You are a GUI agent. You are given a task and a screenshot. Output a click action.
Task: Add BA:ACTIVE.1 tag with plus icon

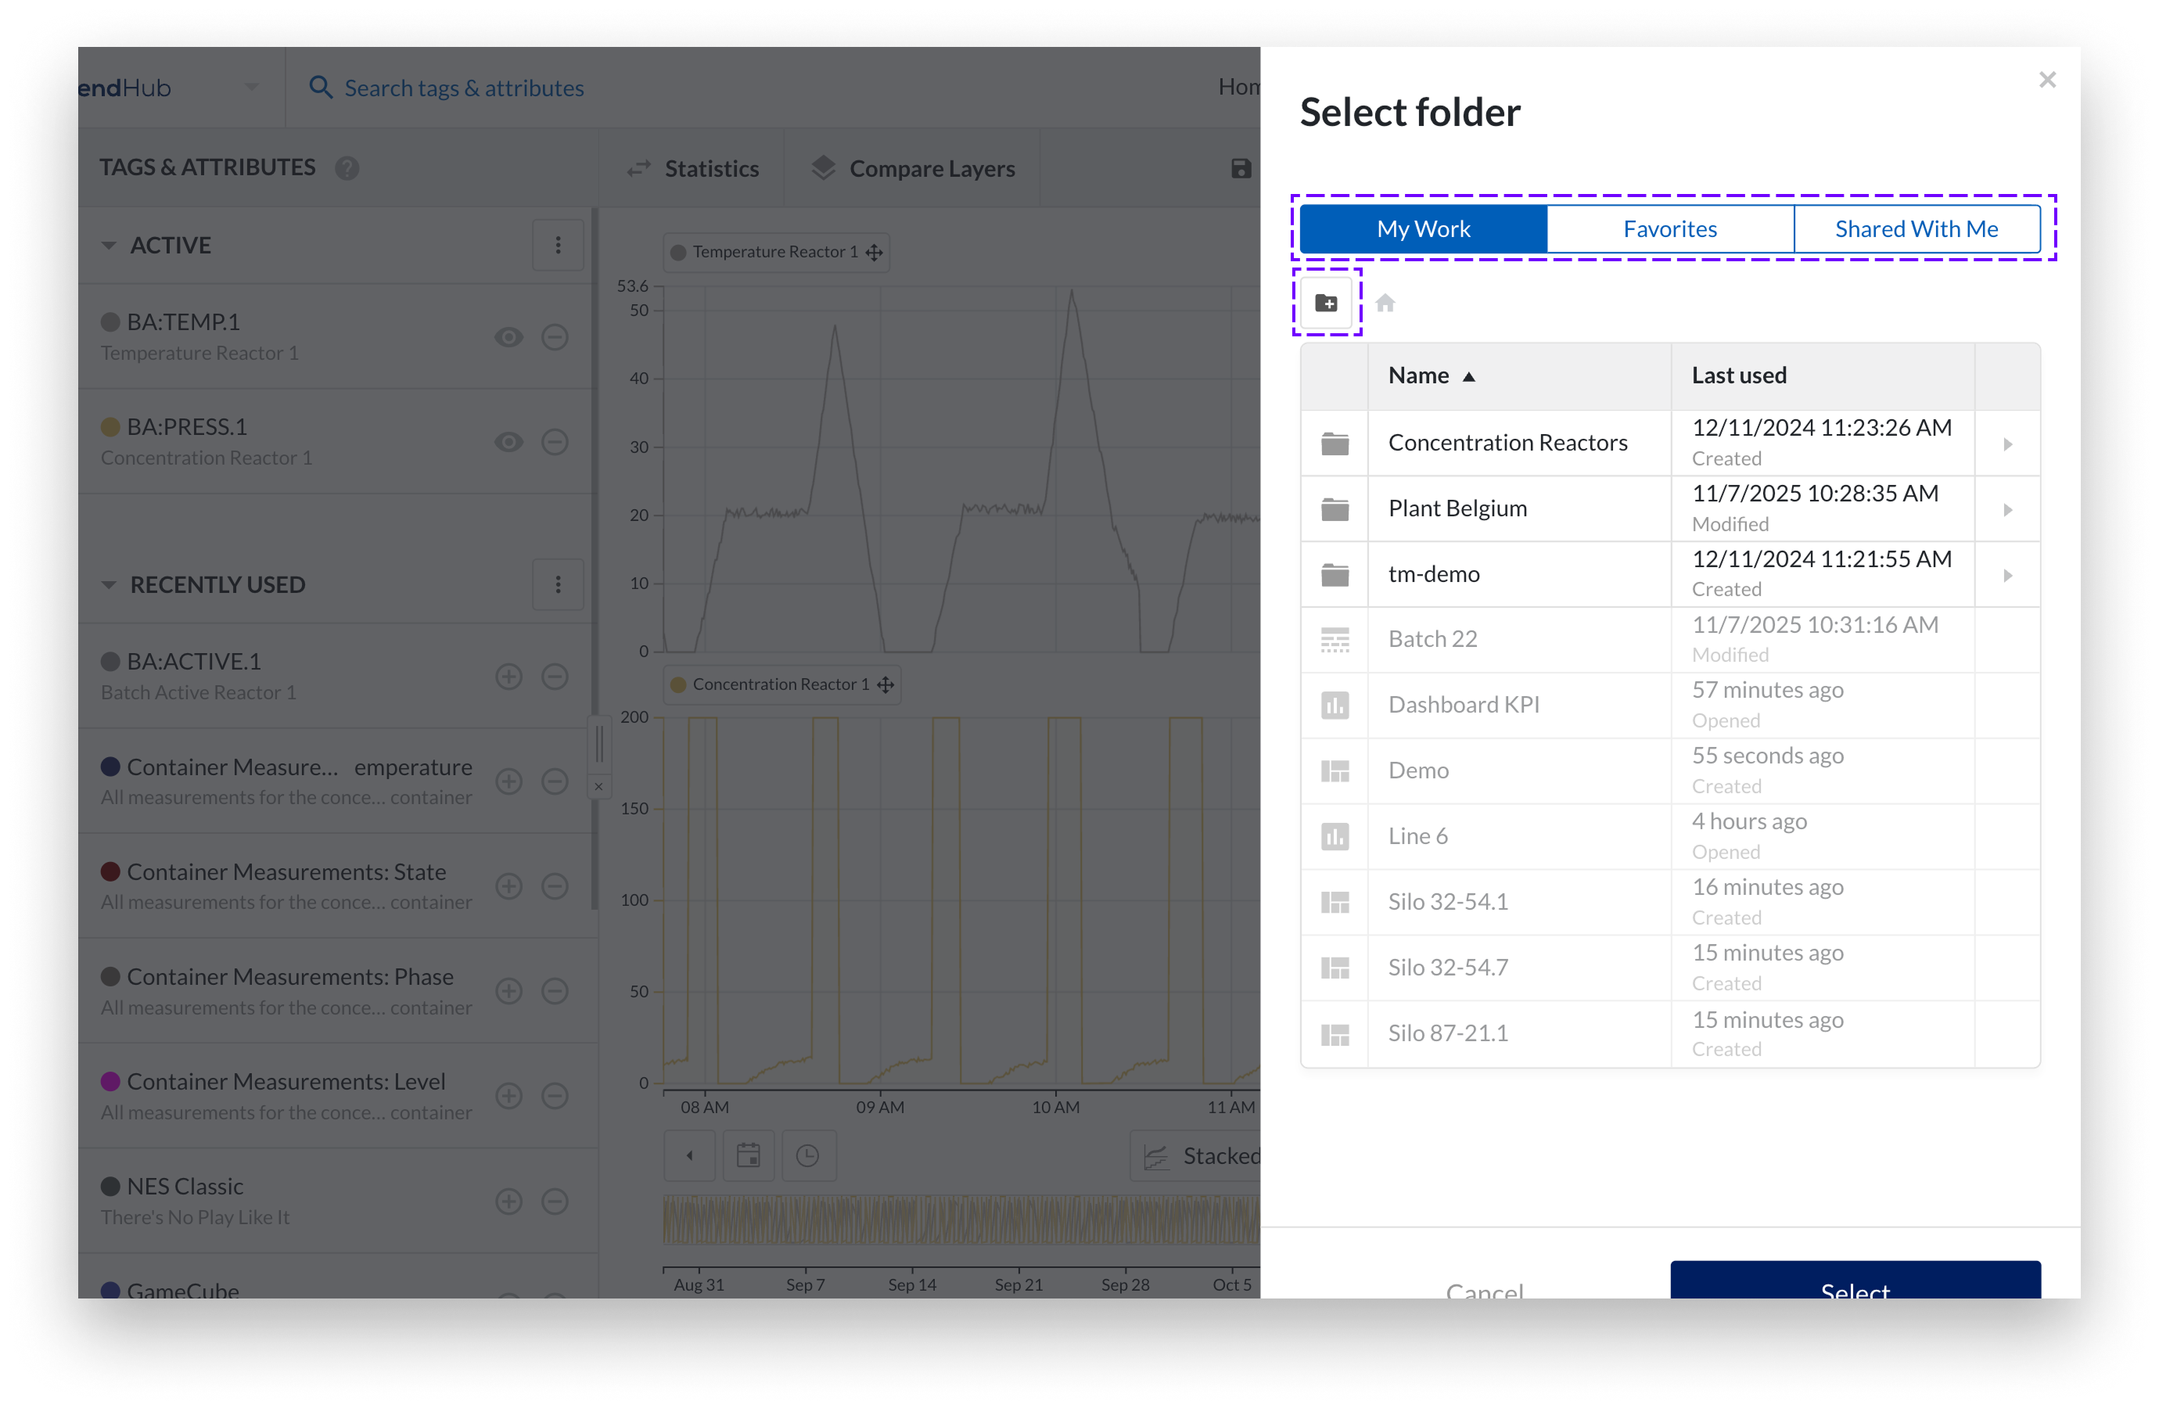click(508, 677)
